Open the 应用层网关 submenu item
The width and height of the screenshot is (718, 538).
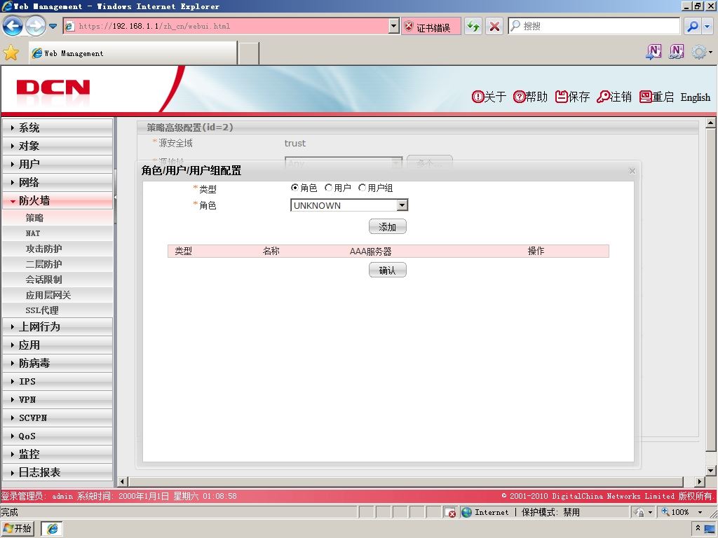[57, 295]
